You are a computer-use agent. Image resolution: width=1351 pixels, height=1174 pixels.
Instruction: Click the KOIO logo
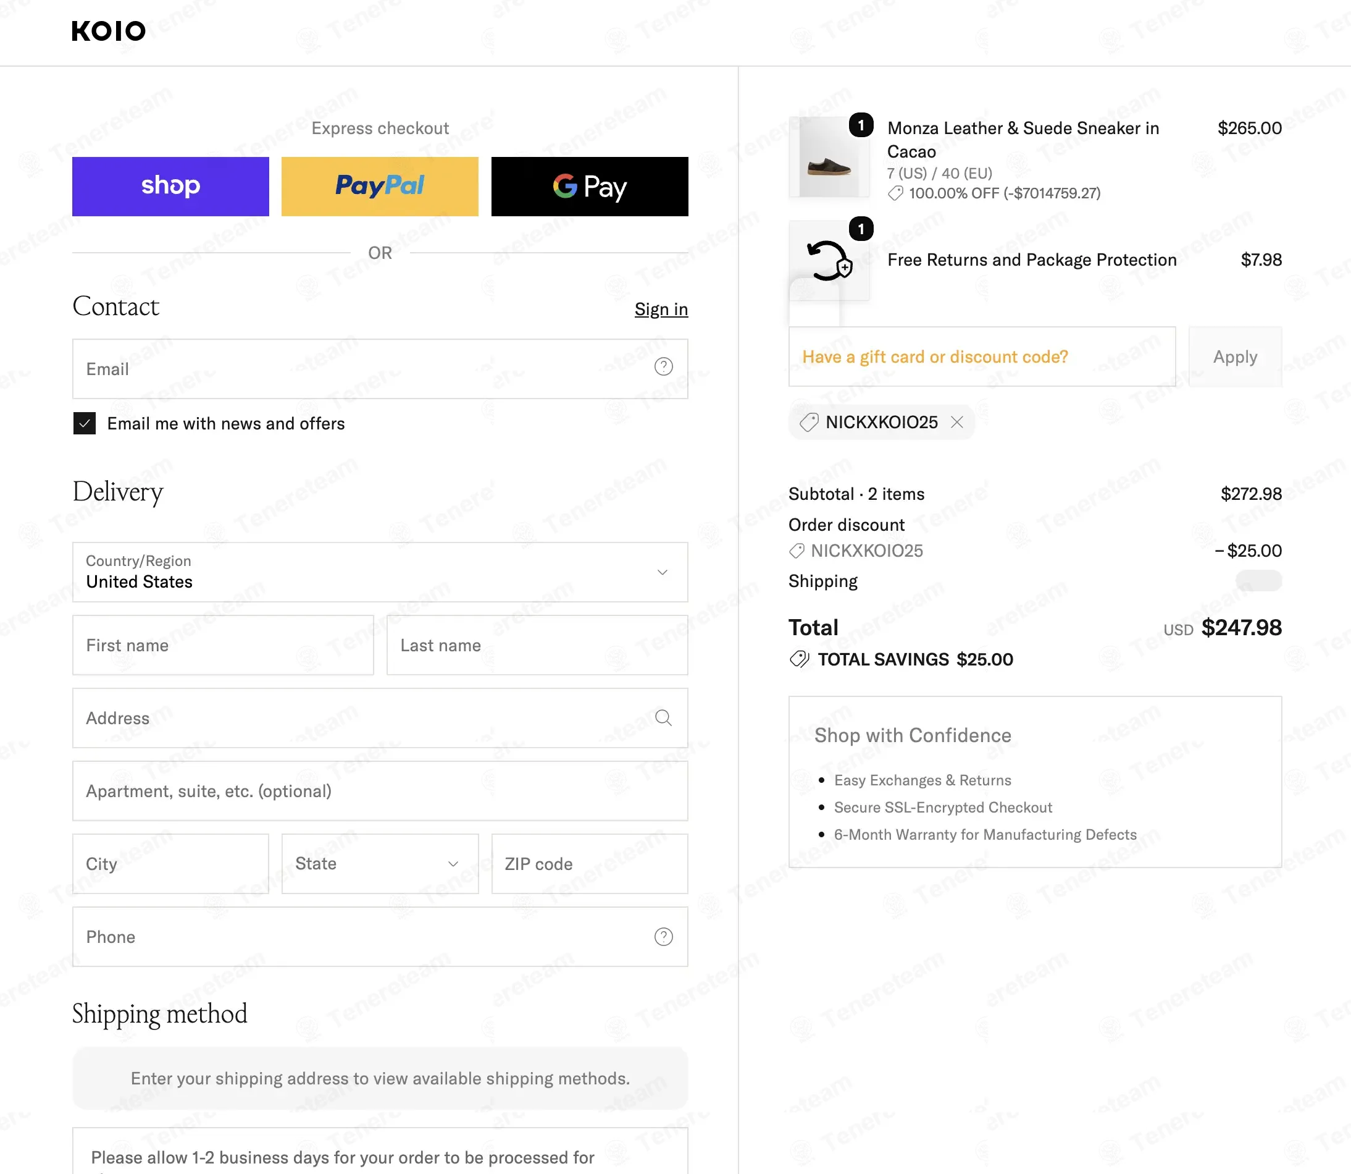[109, 31]
